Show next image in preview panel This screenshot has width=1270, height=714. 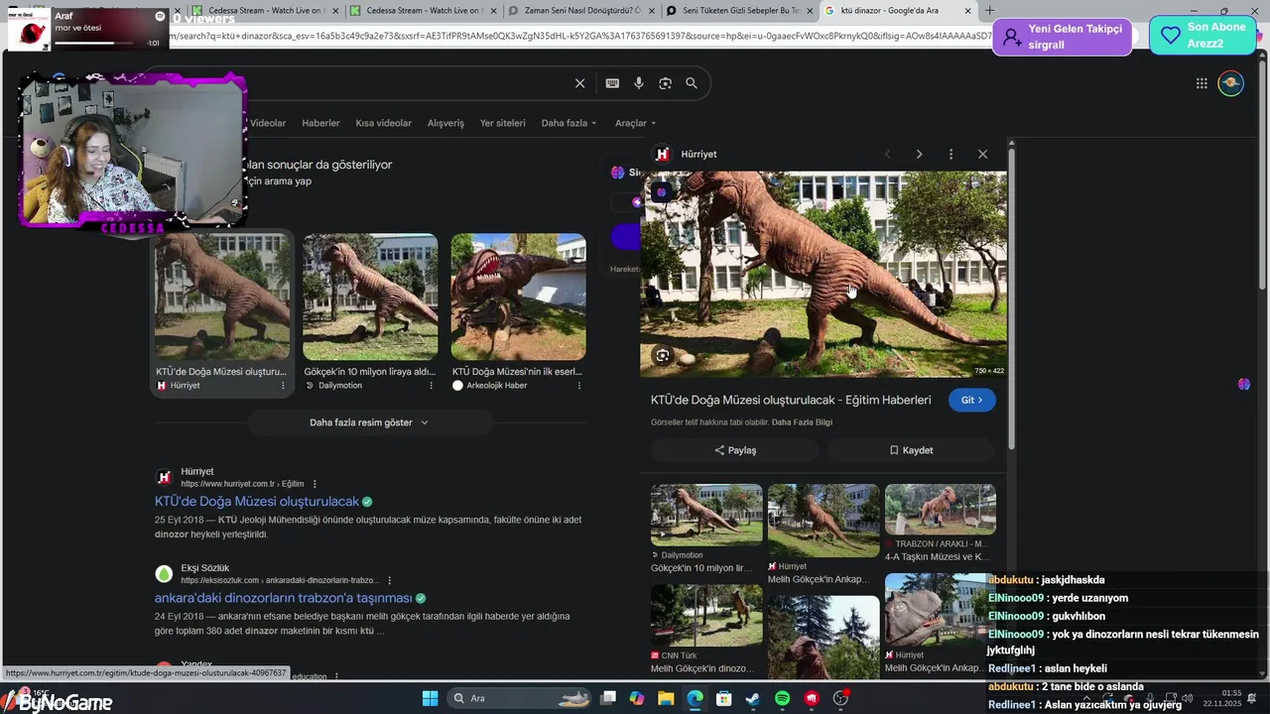(919, 154)
